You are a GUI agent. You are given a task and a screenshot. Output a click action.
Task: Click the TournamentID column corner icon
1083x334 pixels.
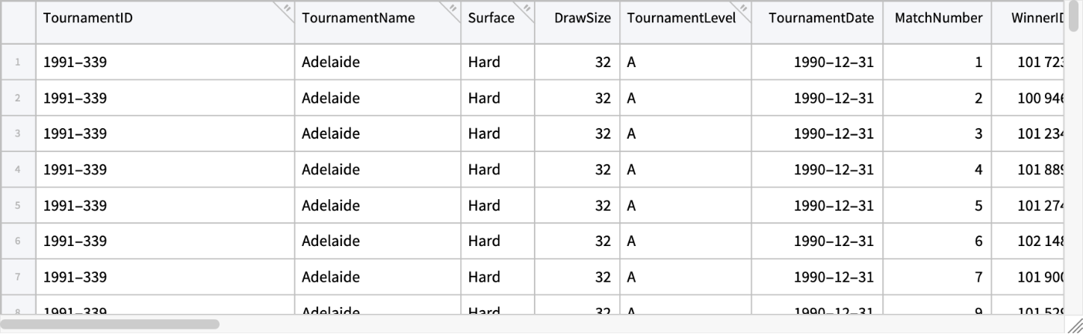click(287, 8)
